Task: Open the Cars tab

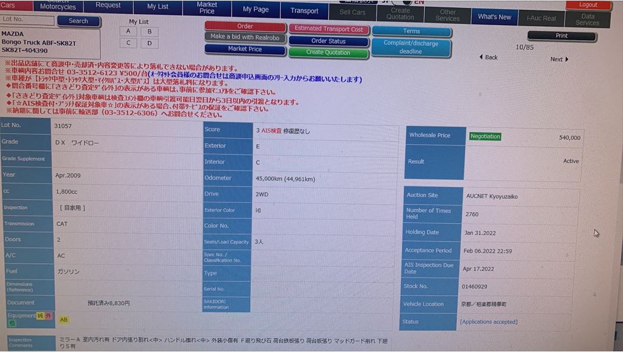Action: click(11, 5)
